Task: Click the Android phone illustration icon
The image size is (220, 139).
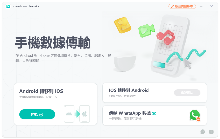Action: click(x=69, y=114)
